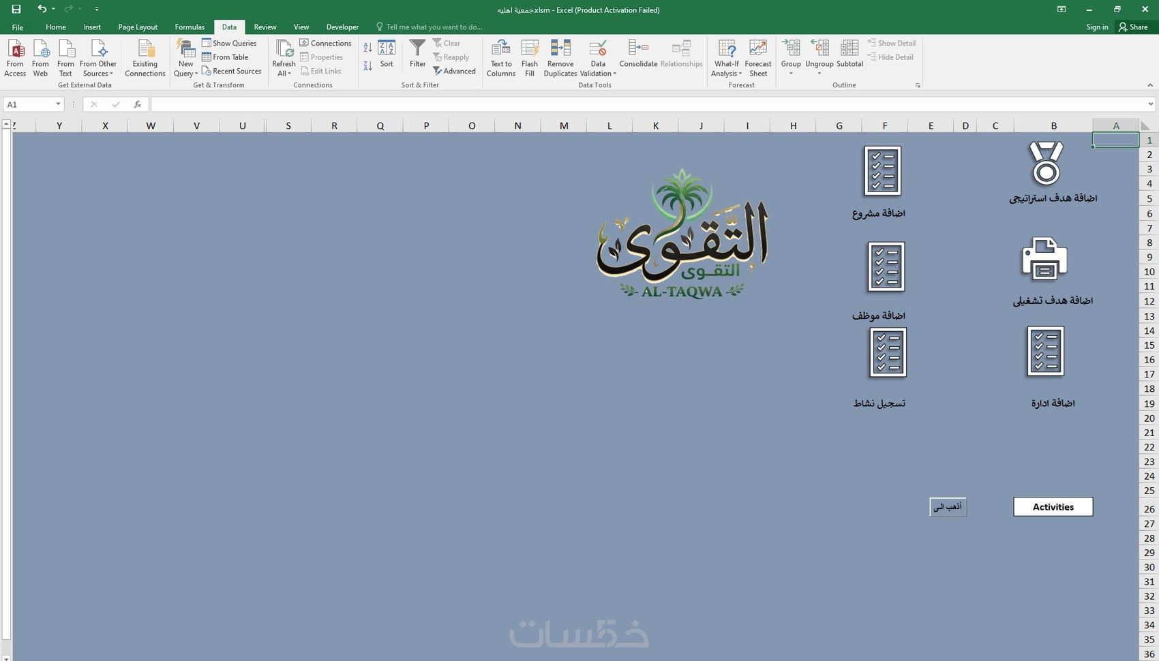
Task: Import data From Access
Action: 15,58
